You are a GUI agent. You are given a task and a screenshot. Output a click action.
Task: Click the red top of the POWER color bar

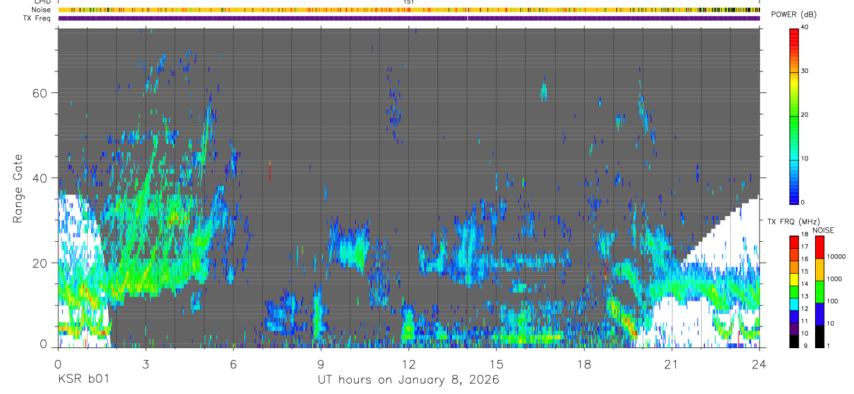tap(794, 36)
